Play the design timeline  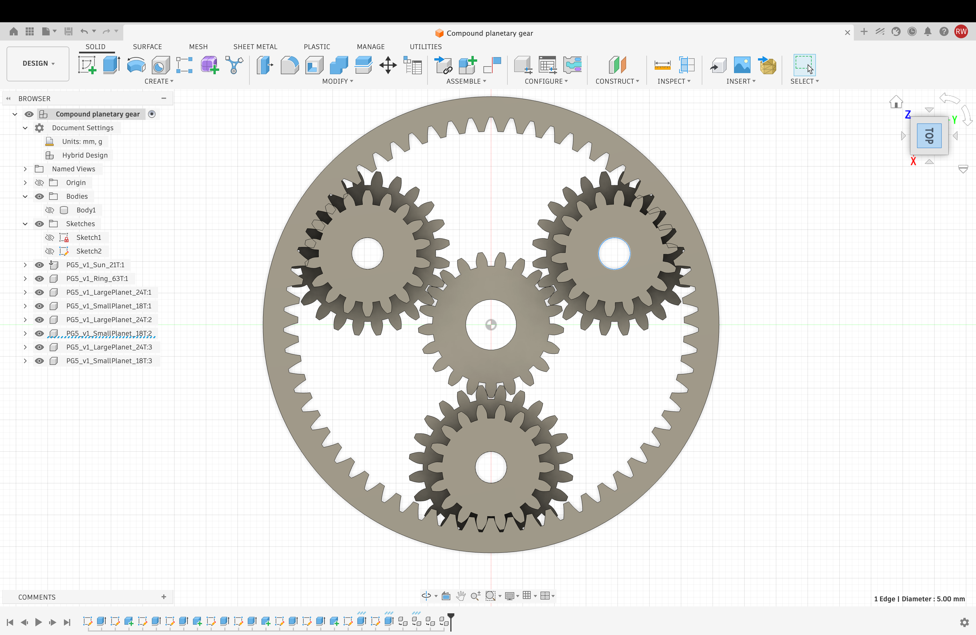pyautogui.click(x=38, y=622)
